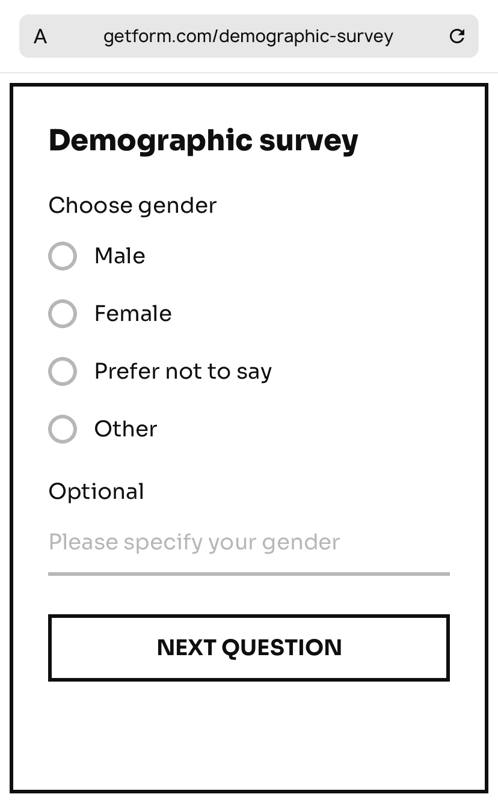This screenshot has height=803, width=498.
Task: Select the Male radio circle
Action: coord(63,256)
